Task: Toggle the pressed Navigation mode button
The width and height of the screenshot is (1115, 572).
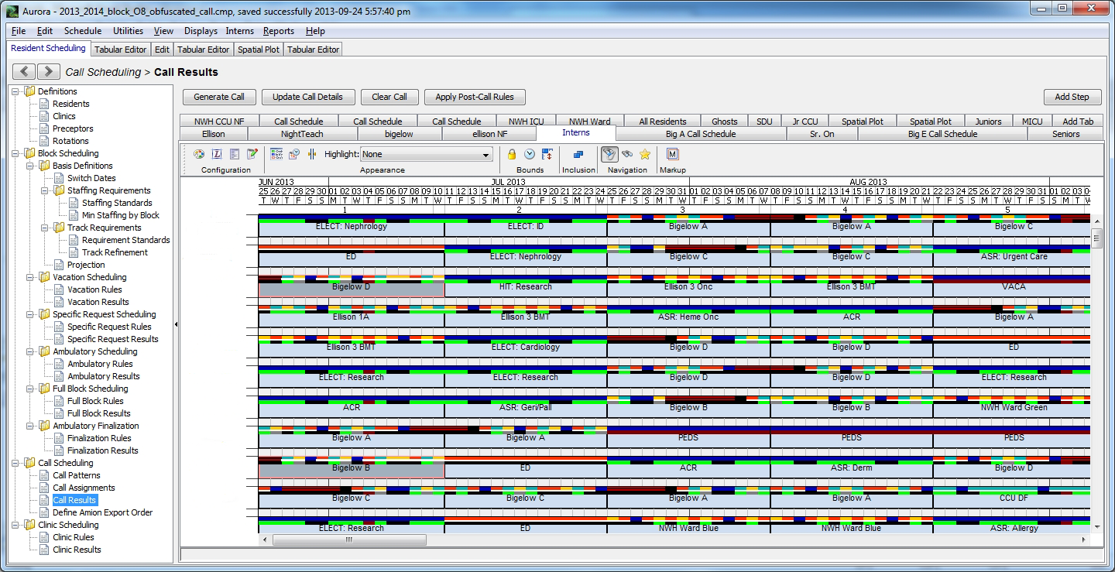Action: tap(609, 154)
